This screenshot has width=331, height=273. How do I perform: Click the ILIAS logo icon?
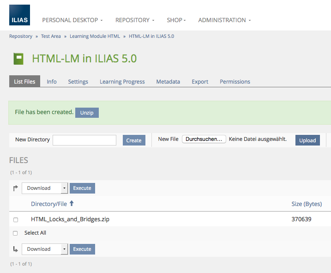tap(19, 15)
